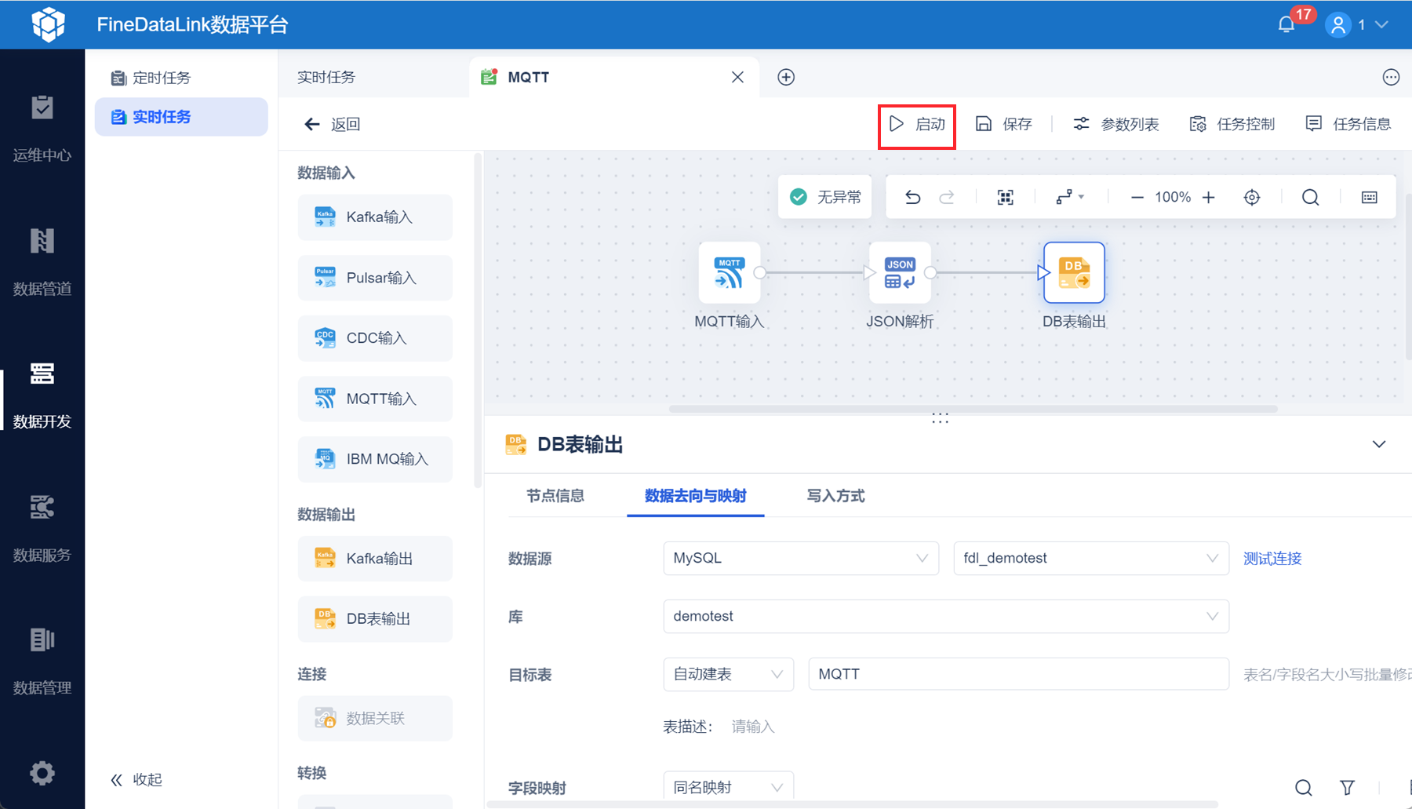Screen dimensions: 1412x809
Task: Open the 自动建表 target table dropdown
Action: coord(729,674)
